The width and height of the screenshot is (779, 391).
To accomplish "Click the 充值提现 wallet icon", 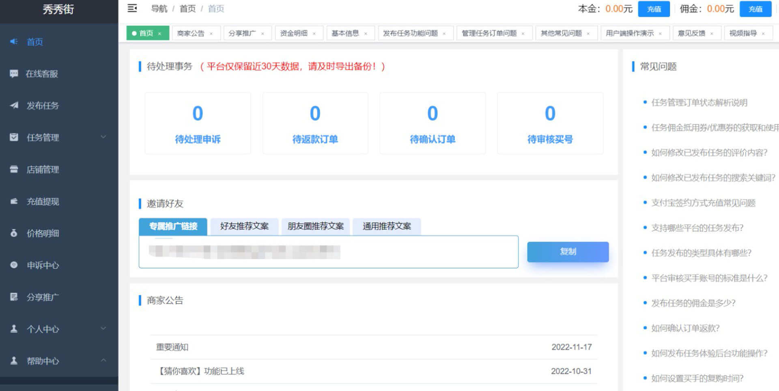I will 14,201.
